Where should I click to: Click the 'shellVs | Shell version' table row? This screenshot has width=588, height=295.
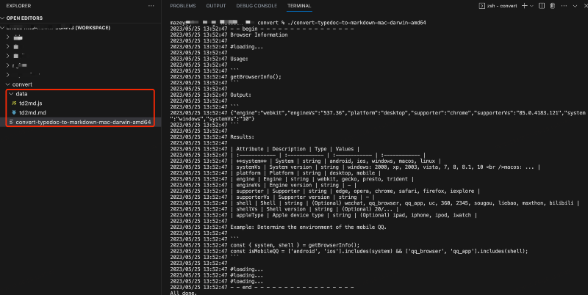pos(315,209)
